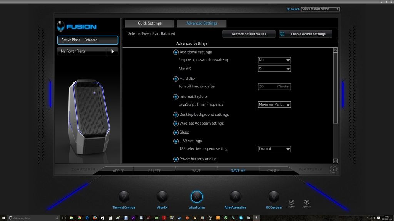Open the Require a password on wake-up dropdown
394x221 pixels.
pyautogui.click(x=274, y=60)
